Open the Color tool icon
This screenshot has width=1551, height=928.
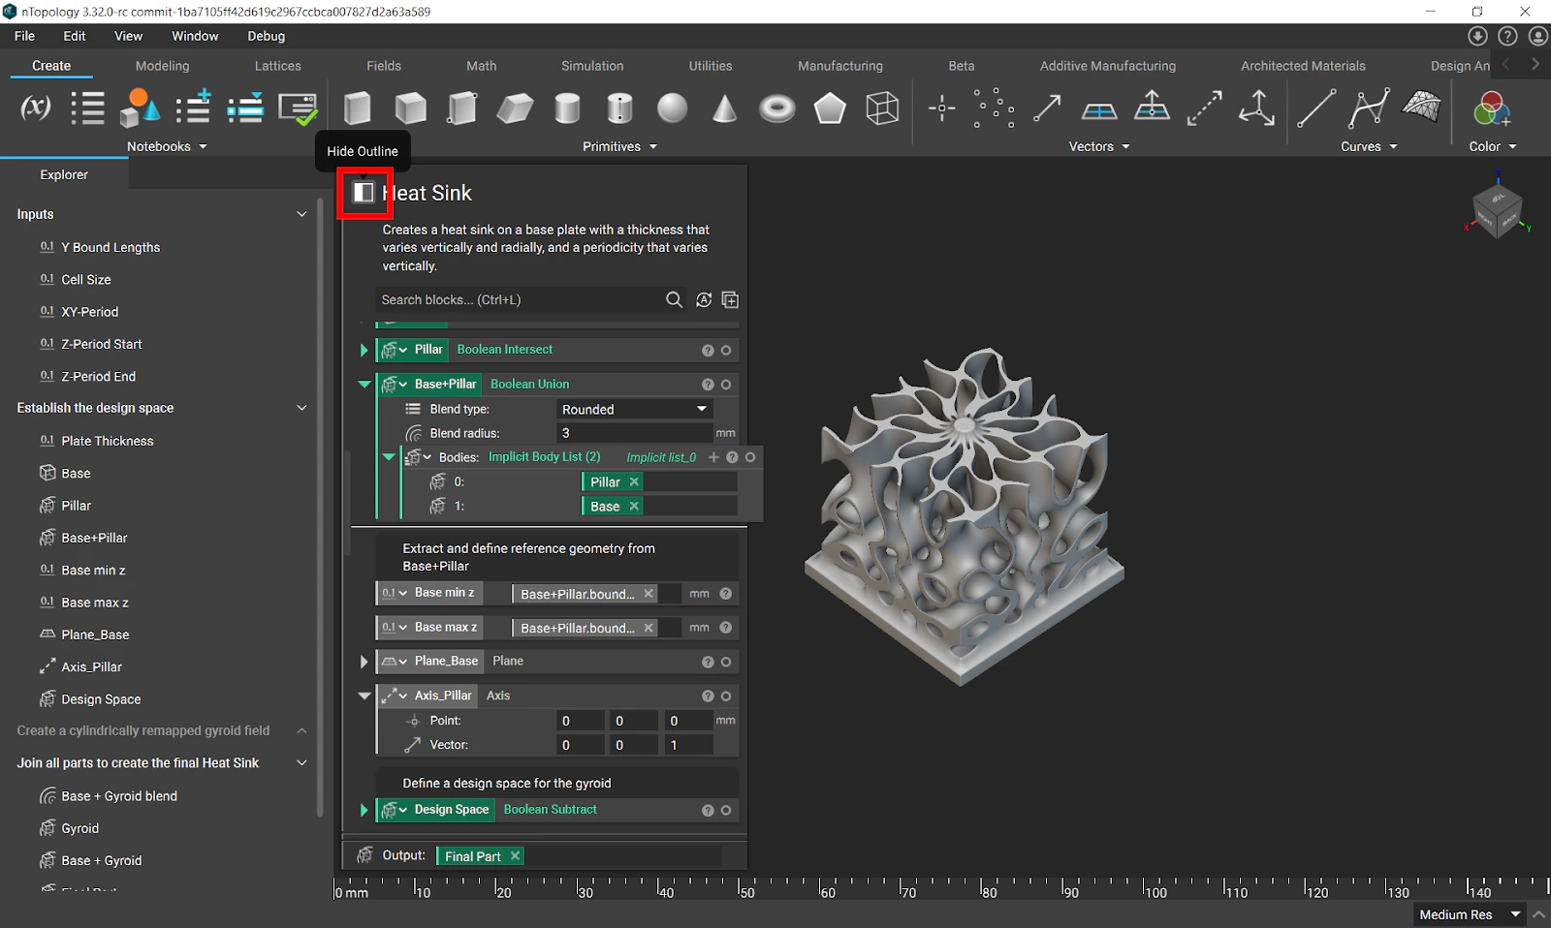click(x=1491, y=108)
